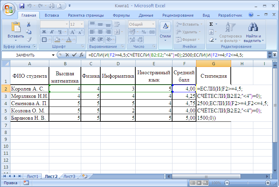Cancel formula entry with X button
Screen dimensions: 279x187
pyautogui.click(x=67, y=55)
